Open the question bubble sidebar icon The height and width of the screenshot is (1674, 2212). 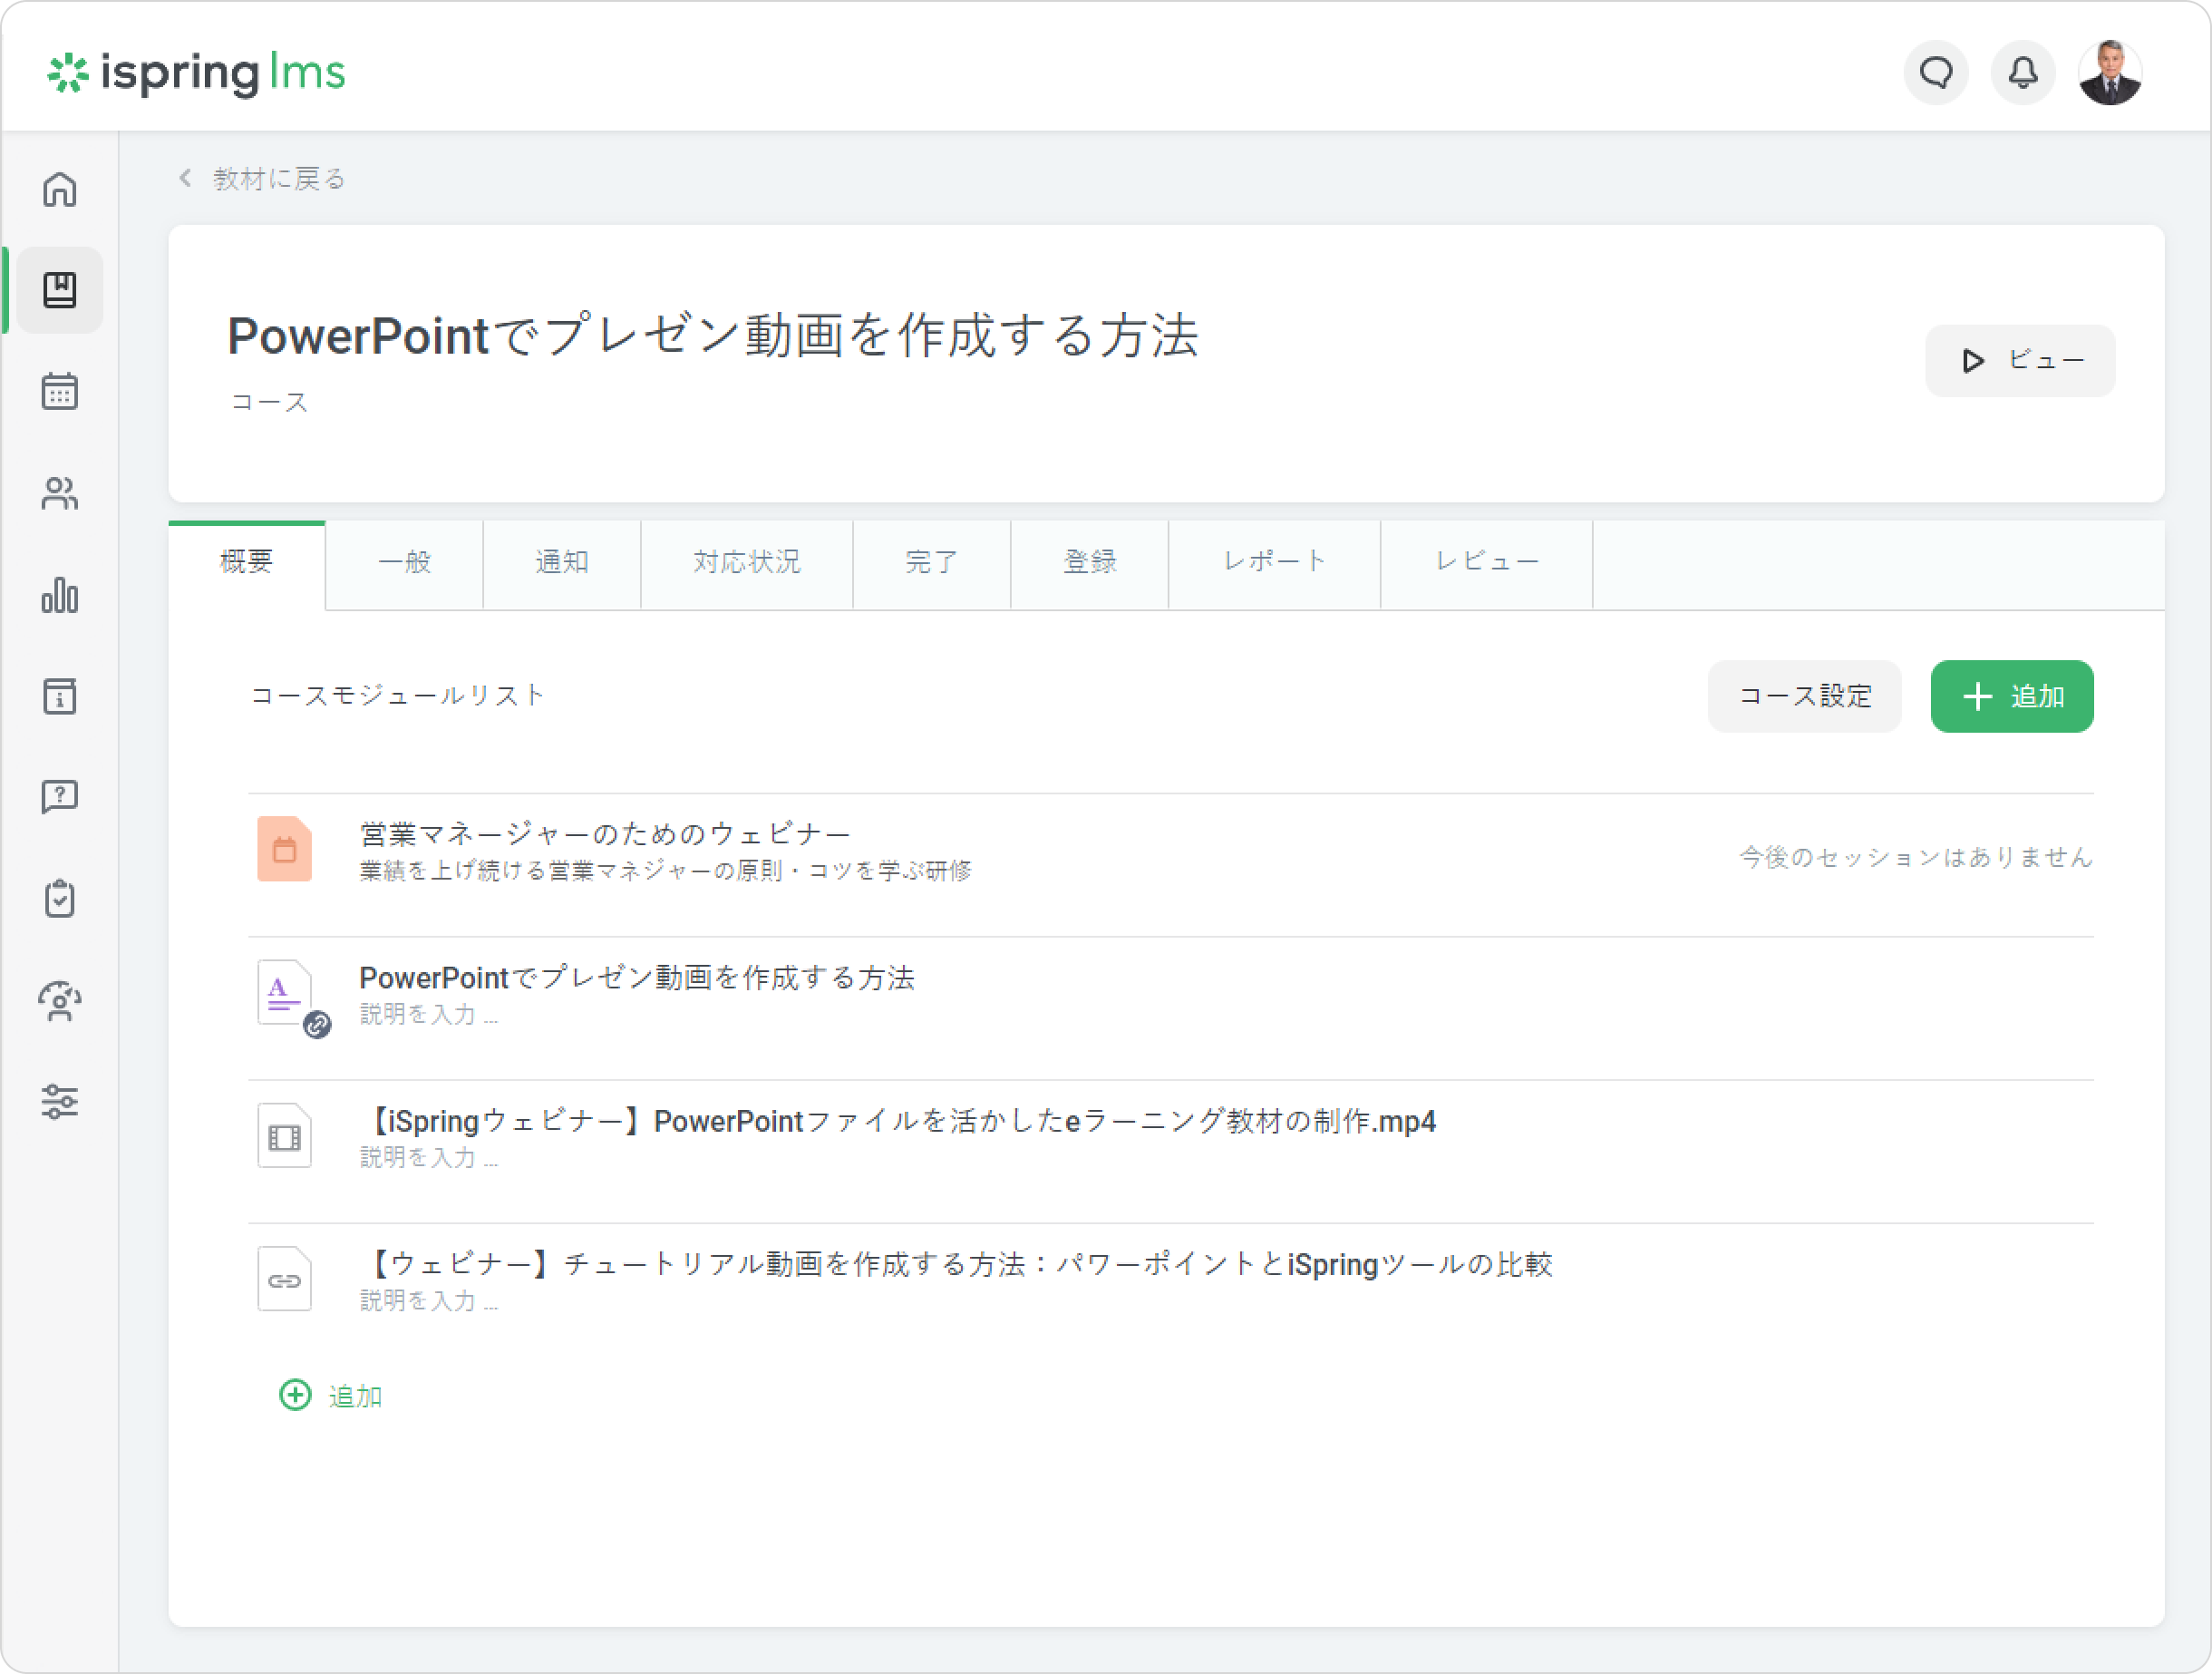[x=60, y=797]
